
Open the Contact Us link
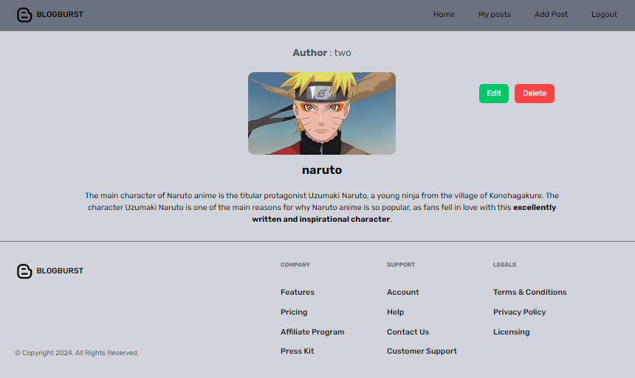coord(408,332)
